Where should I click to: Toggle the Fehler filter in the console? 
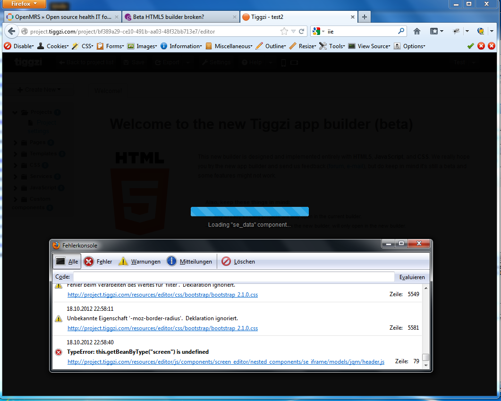coord(98,261)
